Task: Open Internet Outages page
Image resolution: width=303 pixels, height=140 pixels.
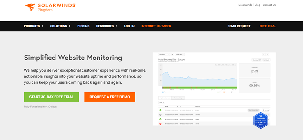Action: [x=156, y=26]
